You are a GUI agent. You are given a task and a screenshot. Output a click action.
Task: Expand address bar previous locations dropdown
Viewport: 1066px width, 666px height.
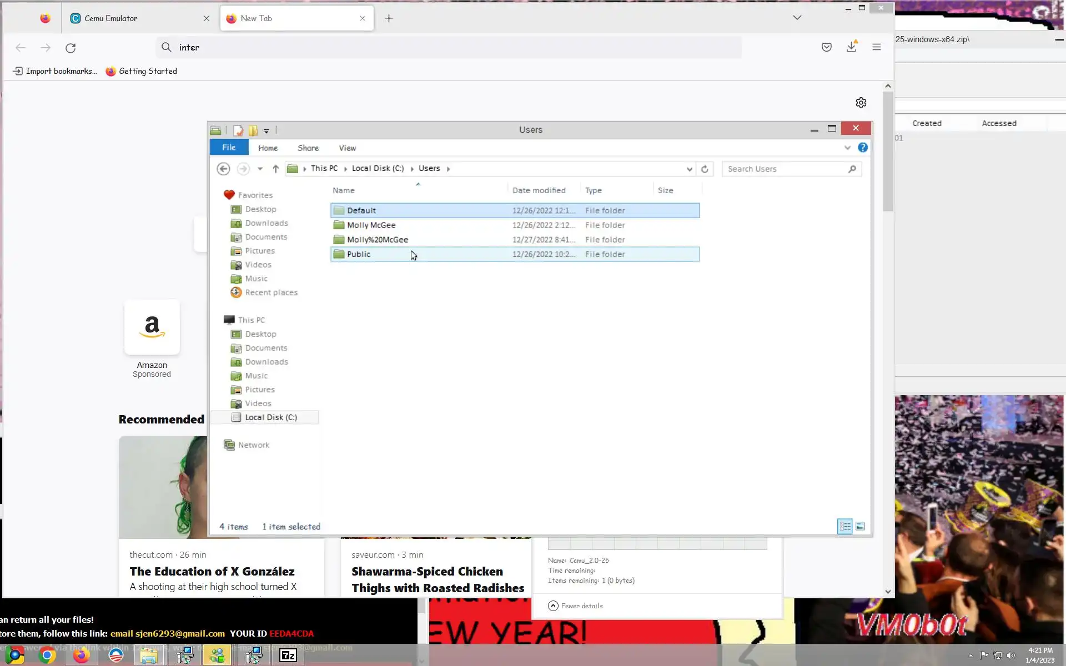pos(689,169)
